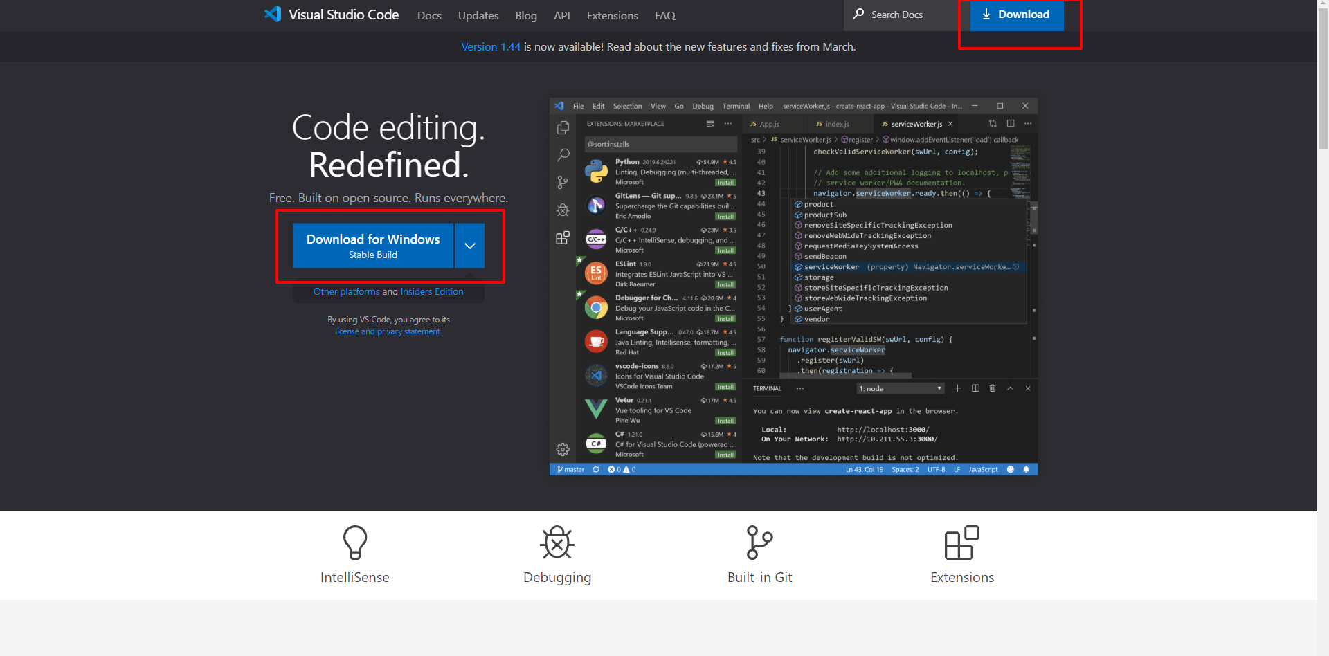The height and width of the screenshot is (656, 1329).
Task: Click the split editor icon in the screenshot
Action: click(x=1011, y=123)
